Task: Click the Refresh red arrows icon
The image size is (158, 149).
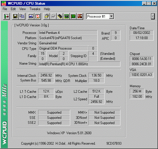Action: click(x=38, y=16)
